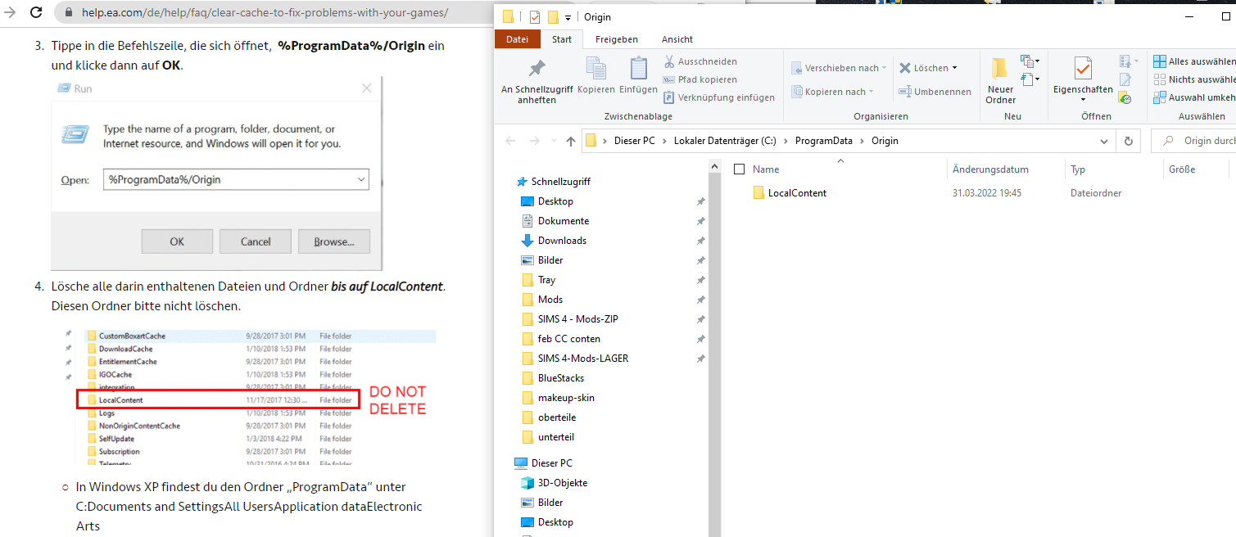The image size is (1236, 537).
Task: Switch to the Freigeben ribbon tab
Action: click(x=617, y=39)
